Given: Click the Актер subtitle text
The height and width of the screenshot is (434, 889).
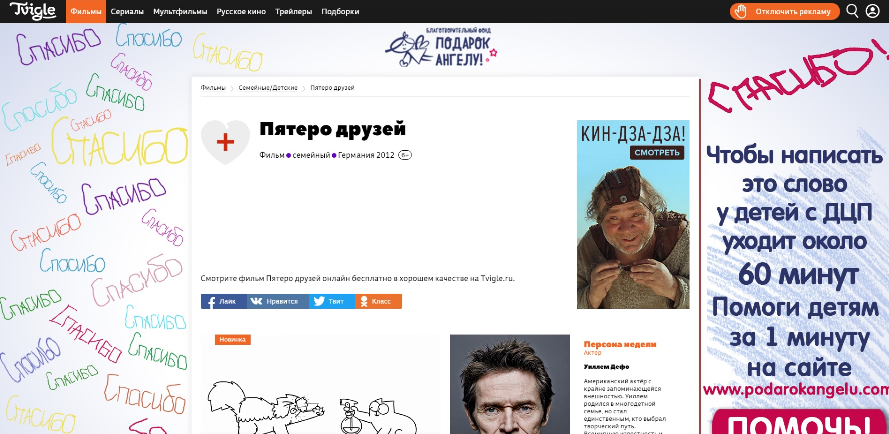Looking at the screenshot, I should pyautogui.click(x=592, y=353).
